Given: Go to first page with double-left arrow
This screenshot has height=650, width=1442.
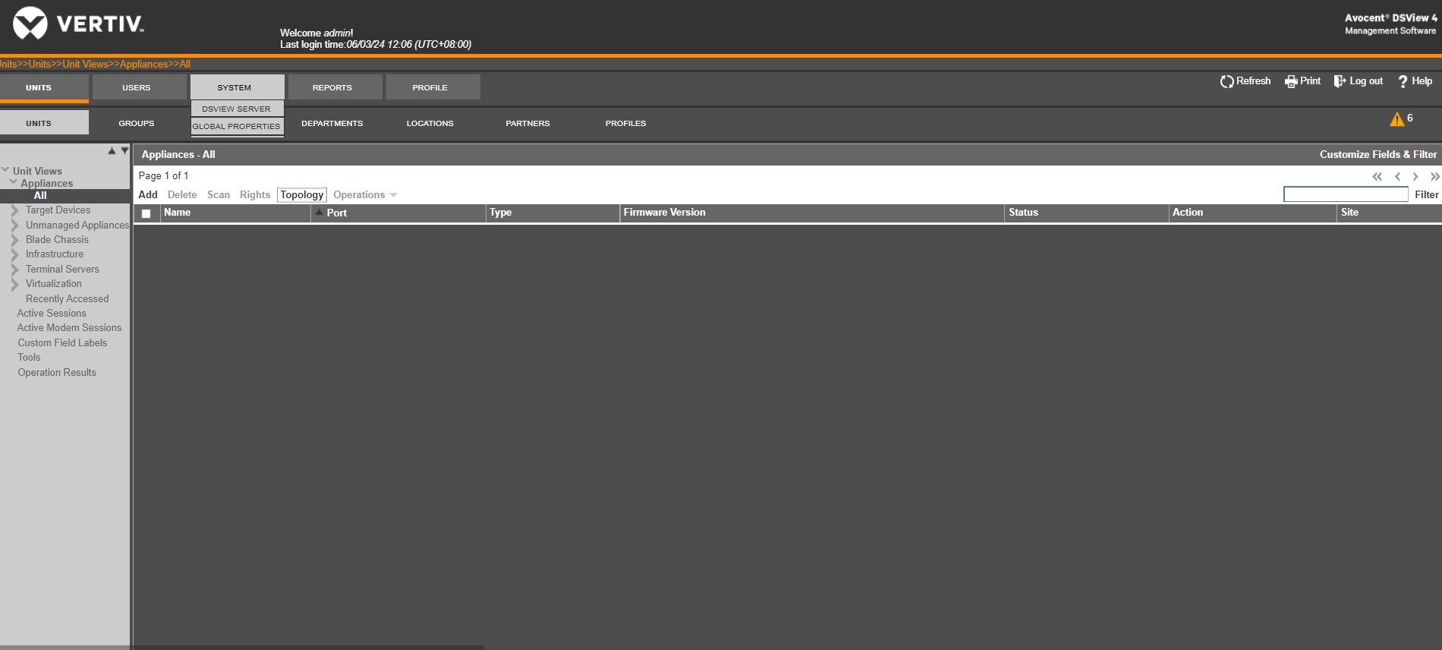Looking at the screenshot, I should 1377,176.
